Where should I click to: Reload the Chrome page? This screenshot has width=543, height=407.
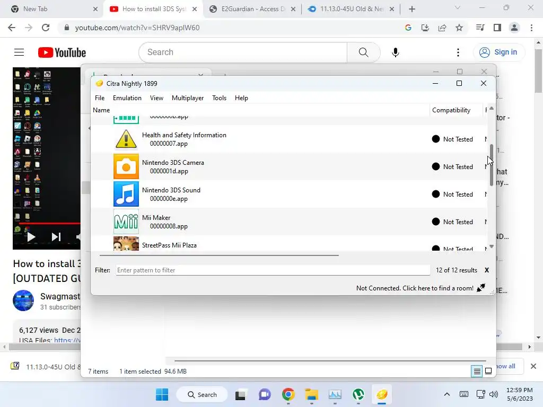pyautogui.click(x=46, y=28)
